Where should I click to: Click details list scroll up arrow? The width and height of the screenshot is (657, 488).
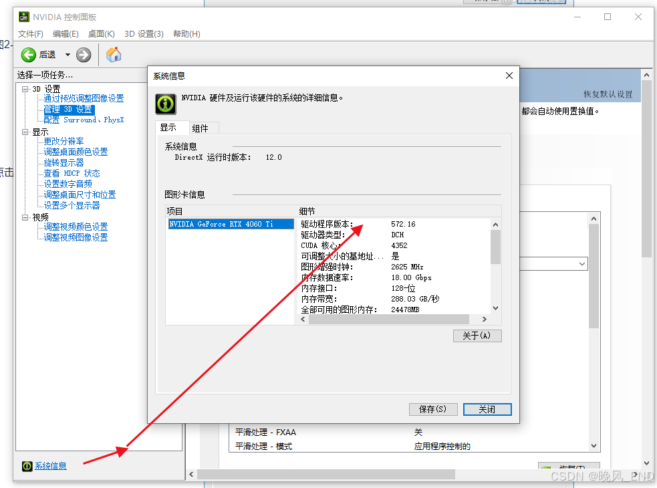point(496,225)
